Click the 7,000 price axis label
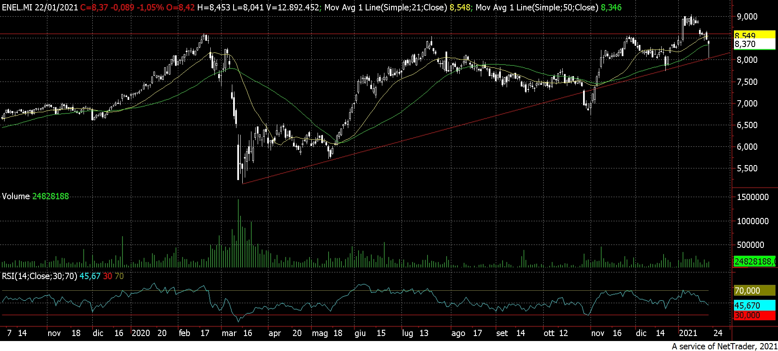Image resolution: width=778 pixels, height=351 pixels. [x=747, y=103]
